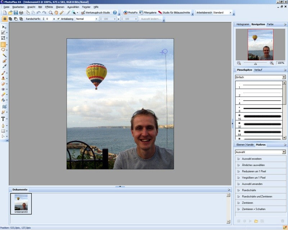Click the Randschärfe value field
This screenshot has width=288, height=230.
click(49, 19)
